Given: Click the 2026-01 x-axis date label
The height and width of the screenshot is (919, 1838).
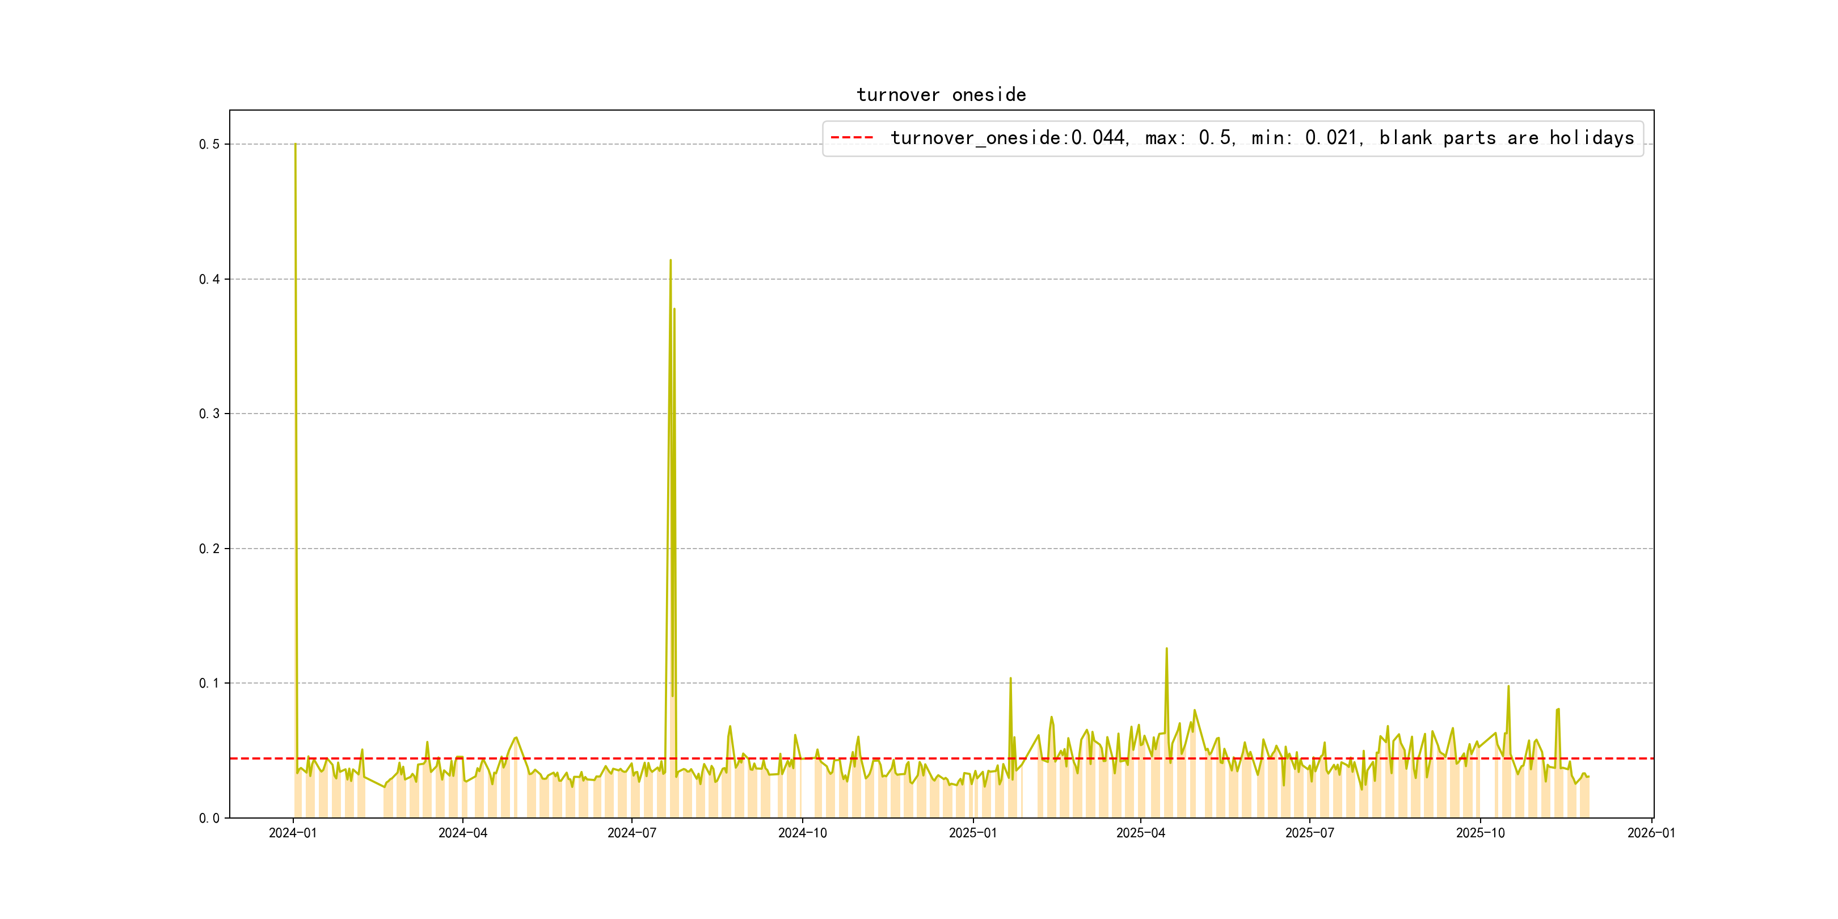Looking at the screenshot, I should tap(1651, 833).
